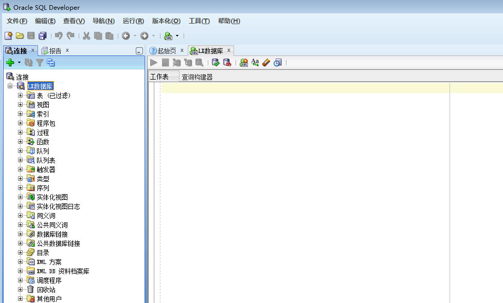Click the Paste clipboard icon

(110, 35)
